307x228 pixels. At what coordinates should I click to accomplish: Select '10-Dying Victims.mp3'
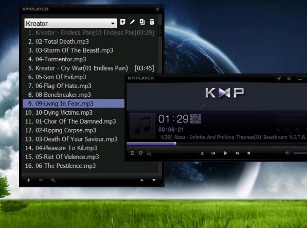(x=74, y=112)
